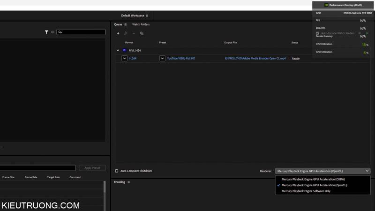Click the Remove minus icon in Queue toolbar

pyautogui.click(x=134, y=33)
